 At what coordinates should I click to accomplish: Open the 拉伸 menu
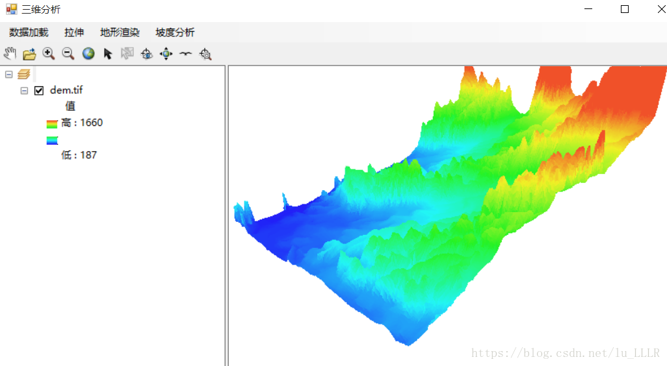(x=74, y=32)
